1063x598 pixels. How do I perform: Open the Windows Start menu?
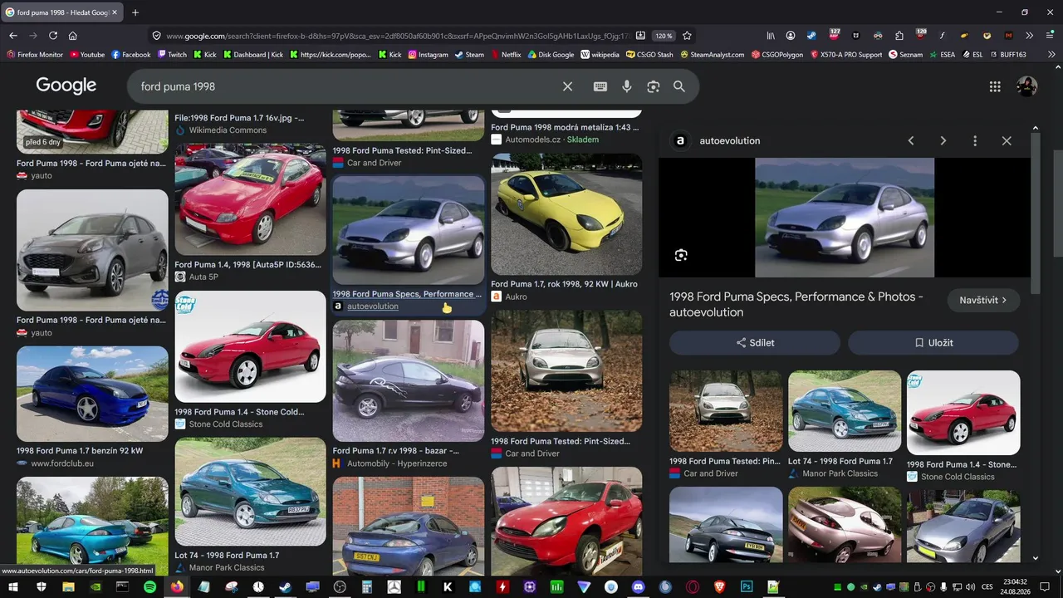tap(13, 586)
